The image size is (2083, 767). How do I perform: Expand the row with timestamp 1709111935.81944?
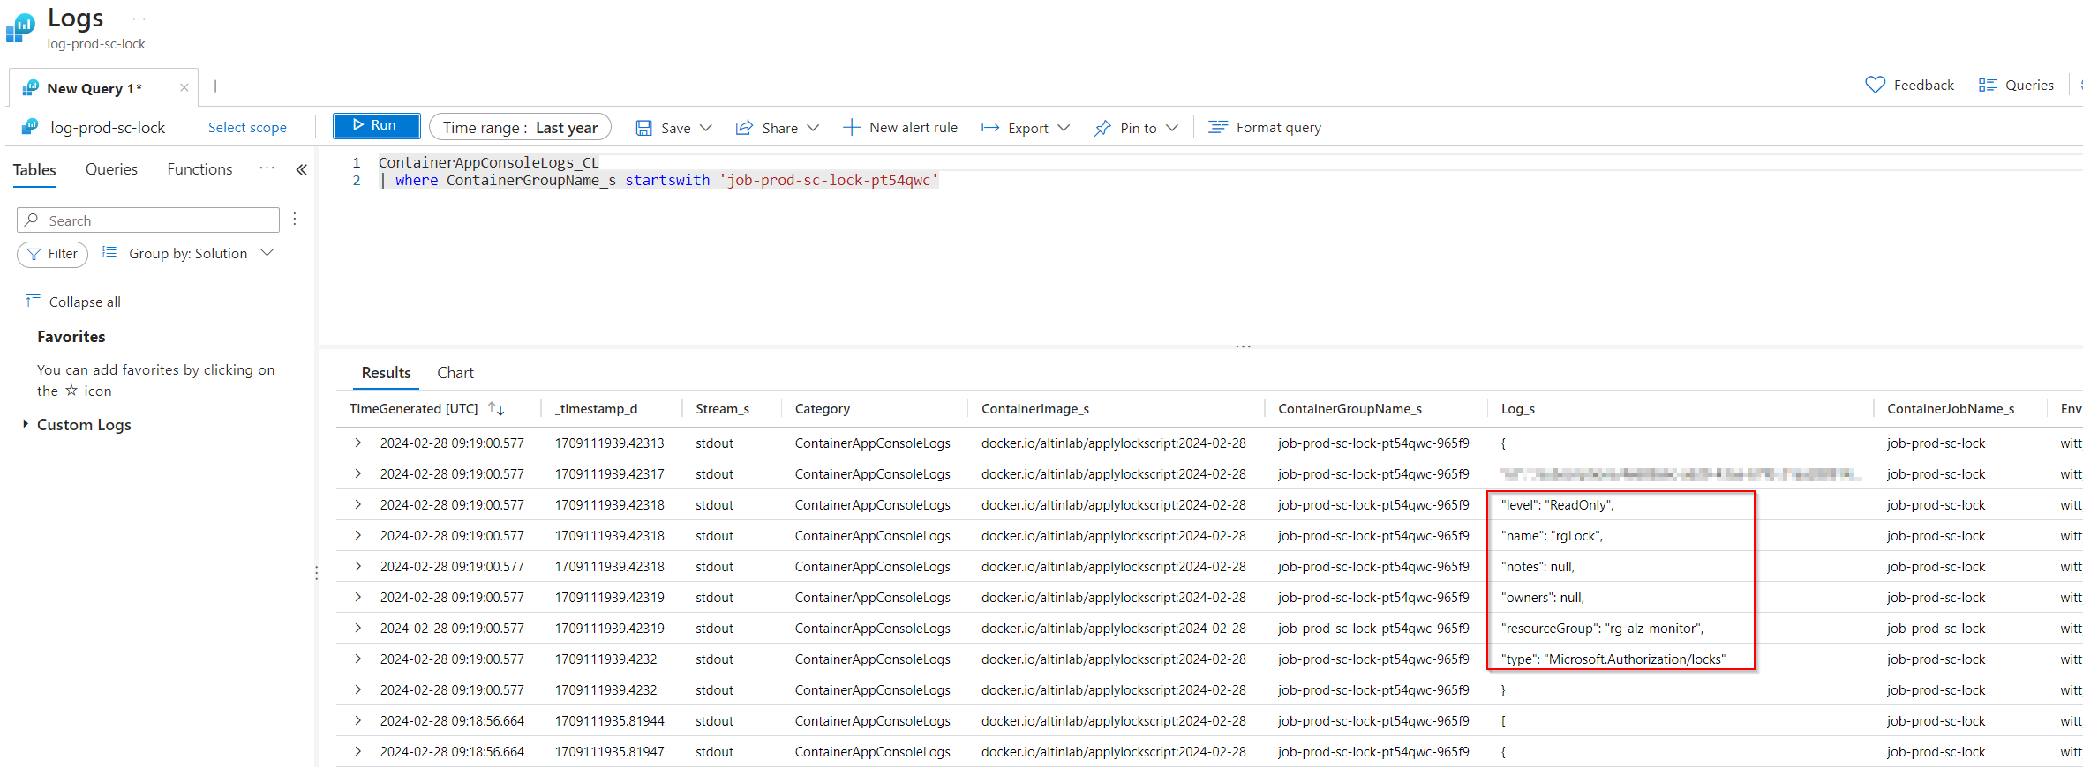357,720
